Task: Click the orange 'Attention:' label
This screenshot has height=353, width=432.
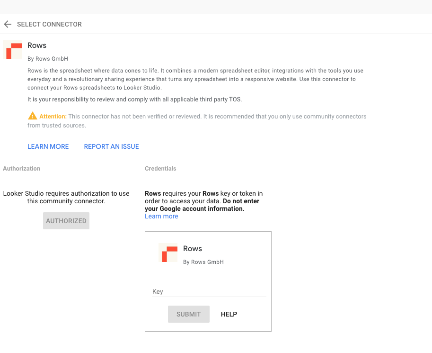Action: pyautogui.click(x=53, y=117)
